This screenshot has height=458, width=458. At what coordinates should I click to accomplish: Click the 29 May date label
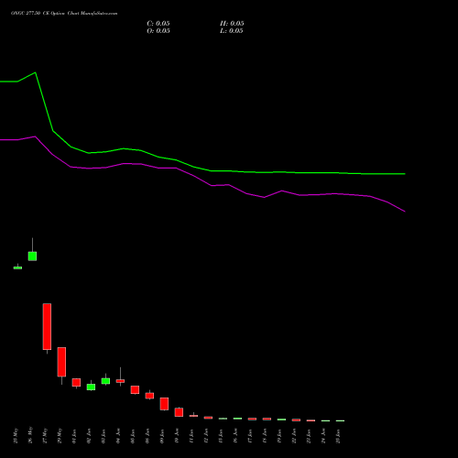click(x=60, y=436)
